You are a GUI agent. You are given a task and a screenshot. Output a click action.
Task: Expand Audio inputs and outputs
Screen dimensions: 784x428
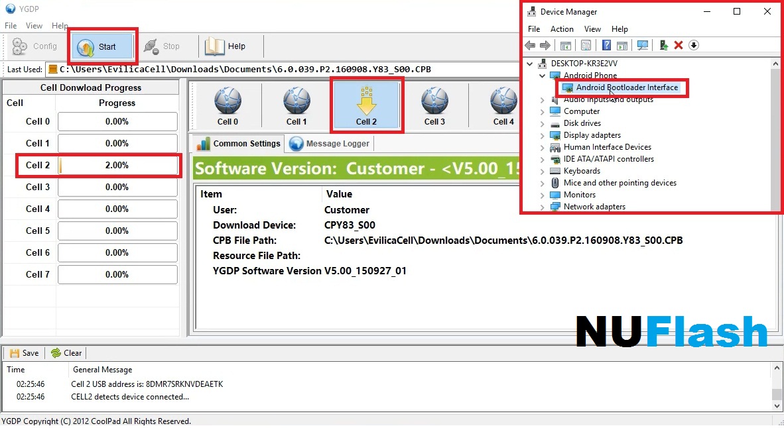pyautogui.click(x=543, y=100)
